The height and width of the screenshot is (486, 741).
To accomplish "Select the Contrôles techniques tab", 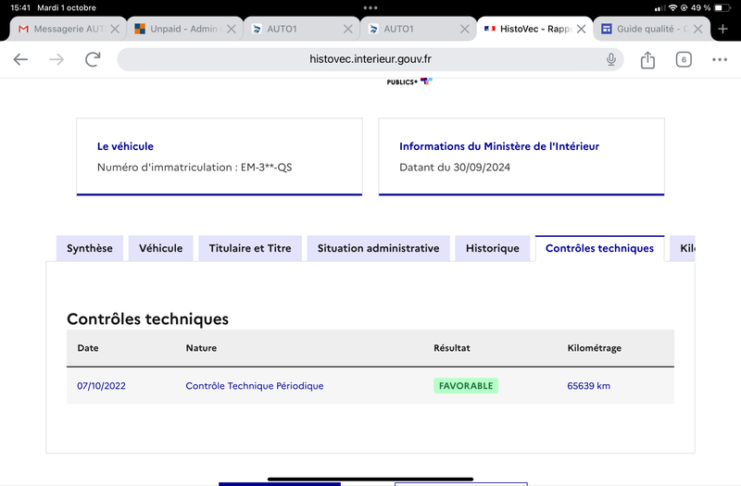I will click(599, 248).
